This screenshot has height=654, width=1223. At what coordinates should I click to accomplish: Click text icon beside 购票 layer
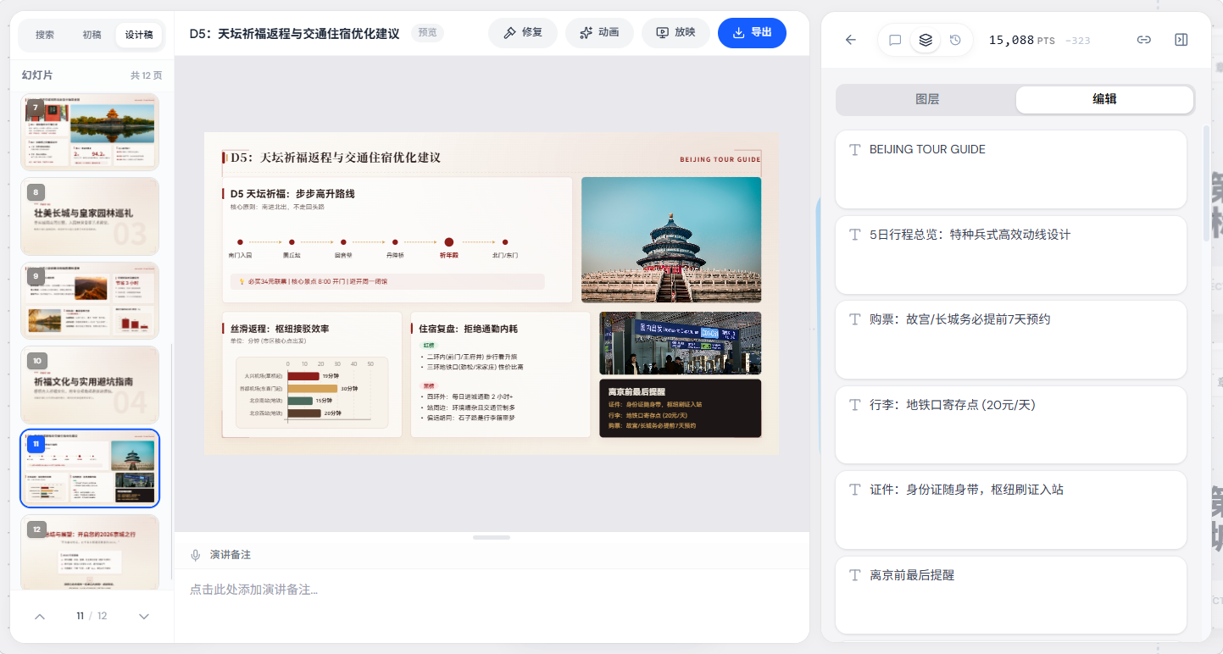coord(855,319)
